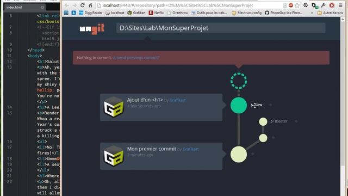Viewport: 348px width, 196px height.
Task: Click the red circular extension icon beside the menu
Action: [332, 5]
